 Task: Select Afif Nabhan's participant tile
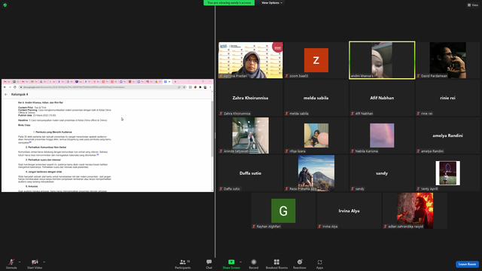tap(382, 98)
